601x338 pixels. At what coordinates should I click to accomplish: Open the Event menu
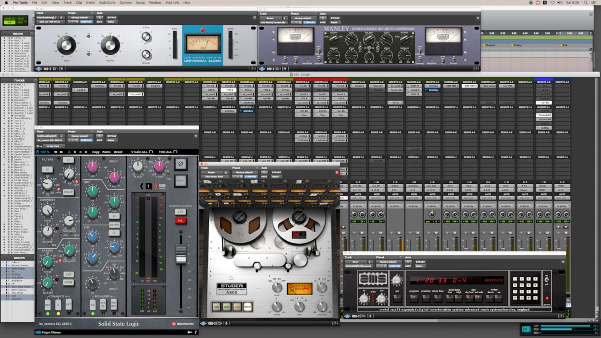click(x=90, y=2)
